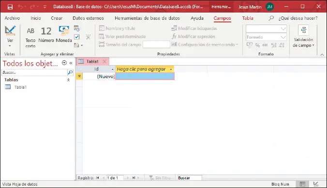Close the Tabla1 document tab
The height and width of the screenshot is (188, 327).
click(104, 62)
